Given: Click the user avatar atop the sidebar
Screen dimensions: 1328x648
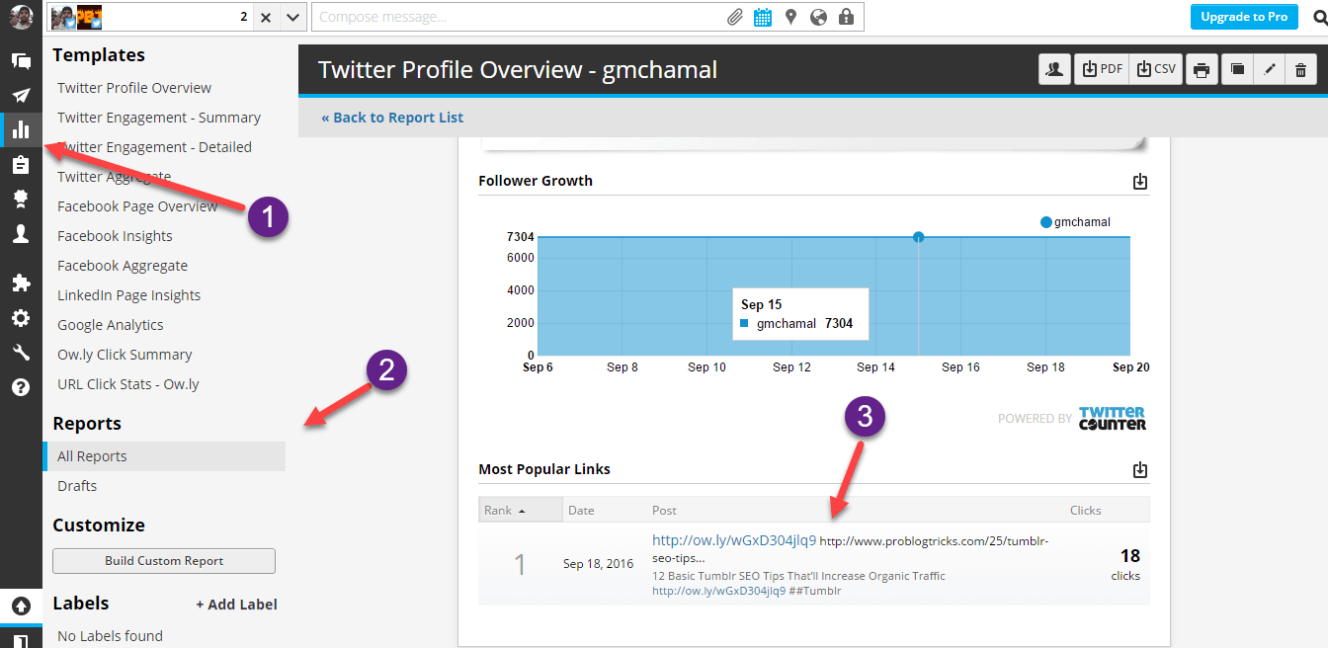Looking at the screenshot, I should tap(21, 17).
